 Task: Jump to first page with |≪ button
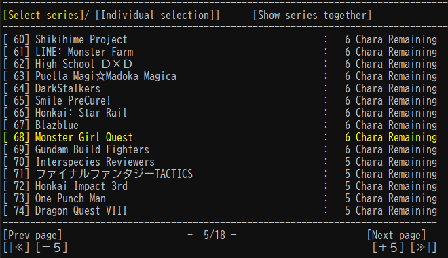16,247
